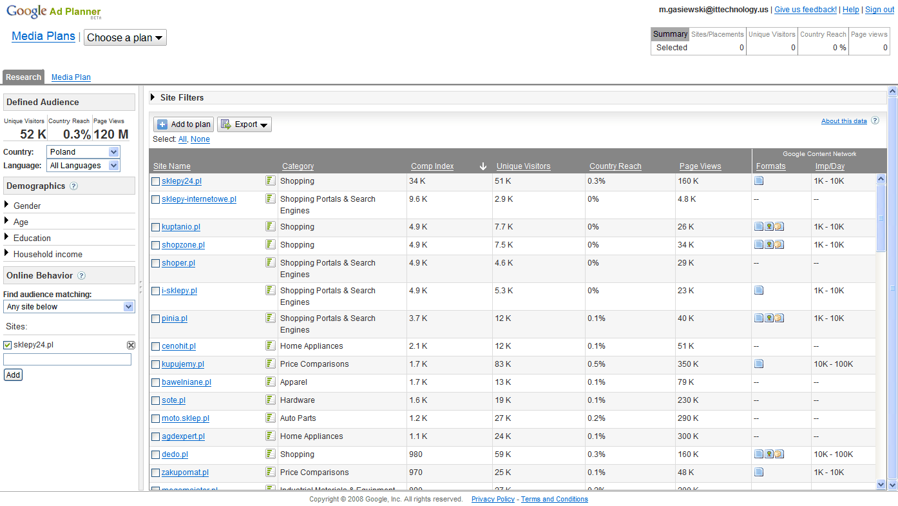Click the text ad format icon for i-sklepy.pl

tap(759, 291)
